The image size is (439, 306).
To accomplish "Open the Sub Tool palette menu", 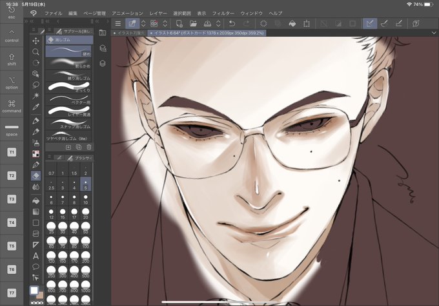I will [49, 30].
